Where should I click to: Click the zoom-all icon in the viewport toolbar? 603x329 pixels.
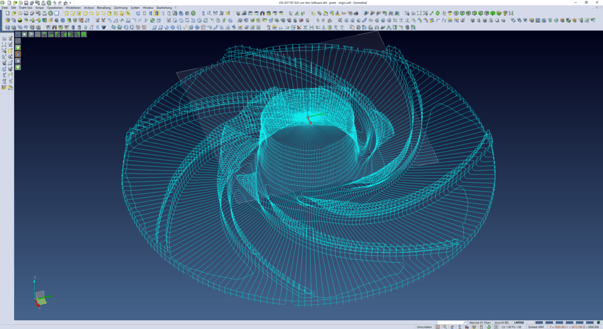(x=25, y=34)
